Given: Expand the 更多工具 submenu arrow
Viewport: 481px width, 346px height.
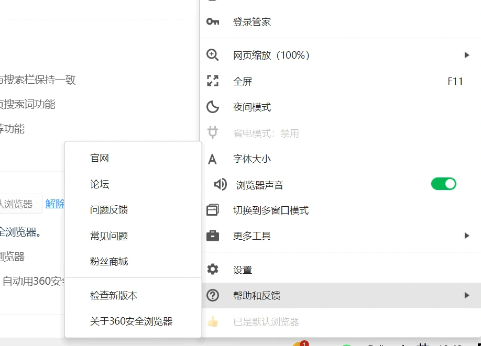Looking at the screenshot, I should pyautogui.click(x=467, y=236).
